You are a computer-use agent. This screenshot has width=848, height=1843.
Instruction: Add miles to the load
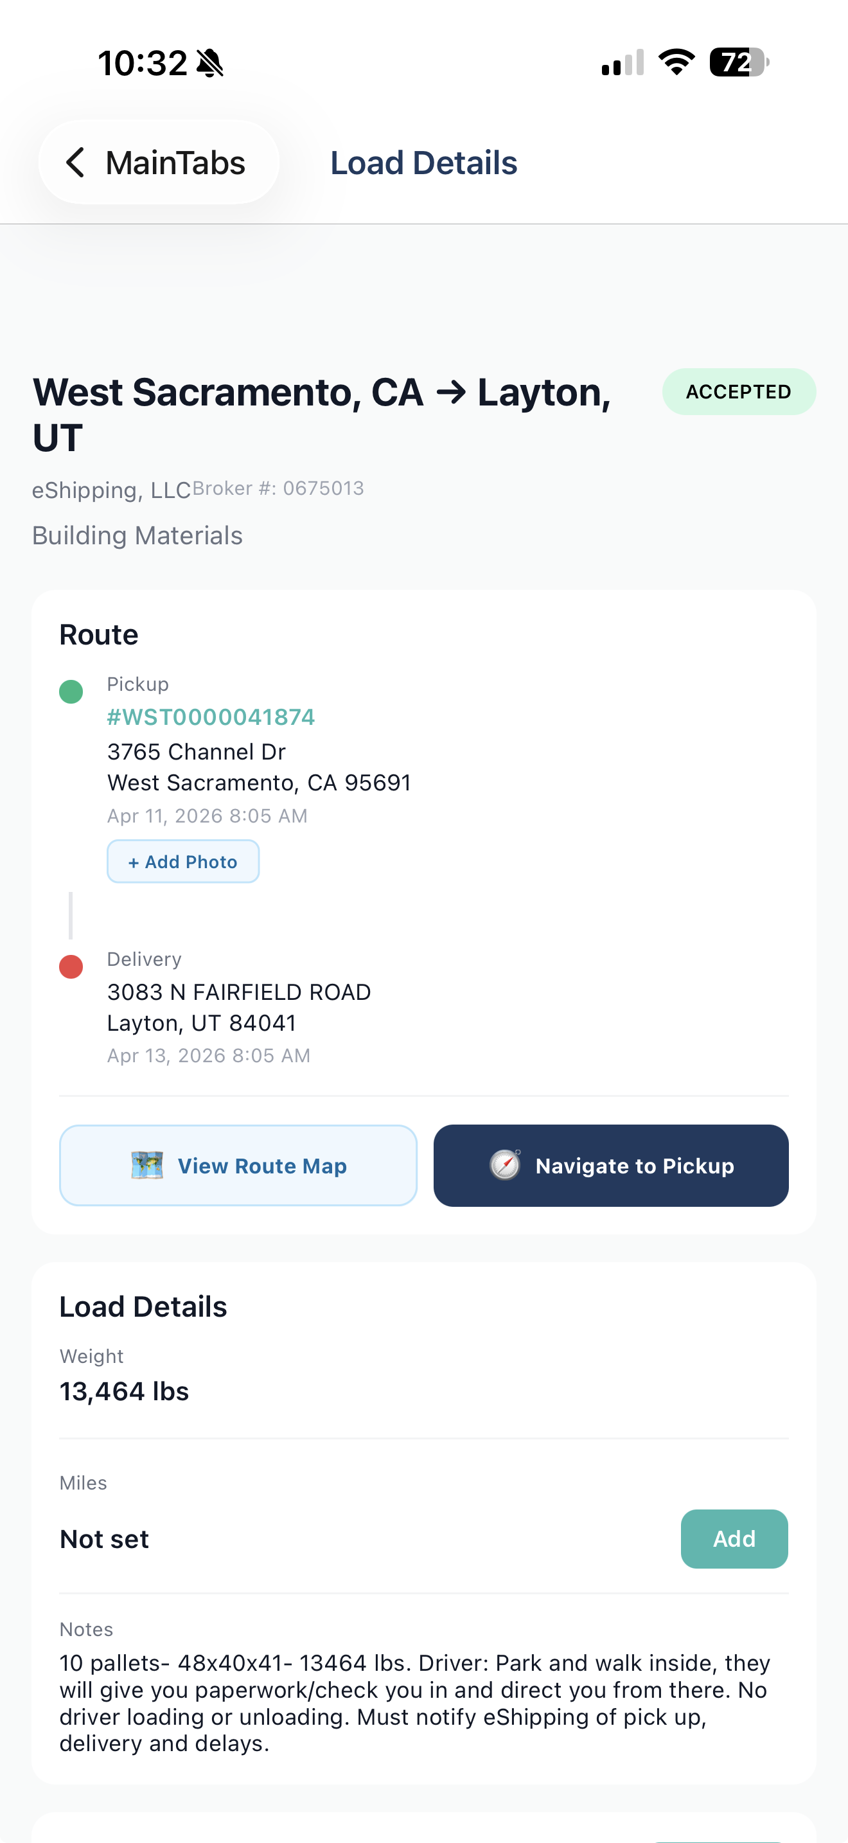(x=734, y=1539)
